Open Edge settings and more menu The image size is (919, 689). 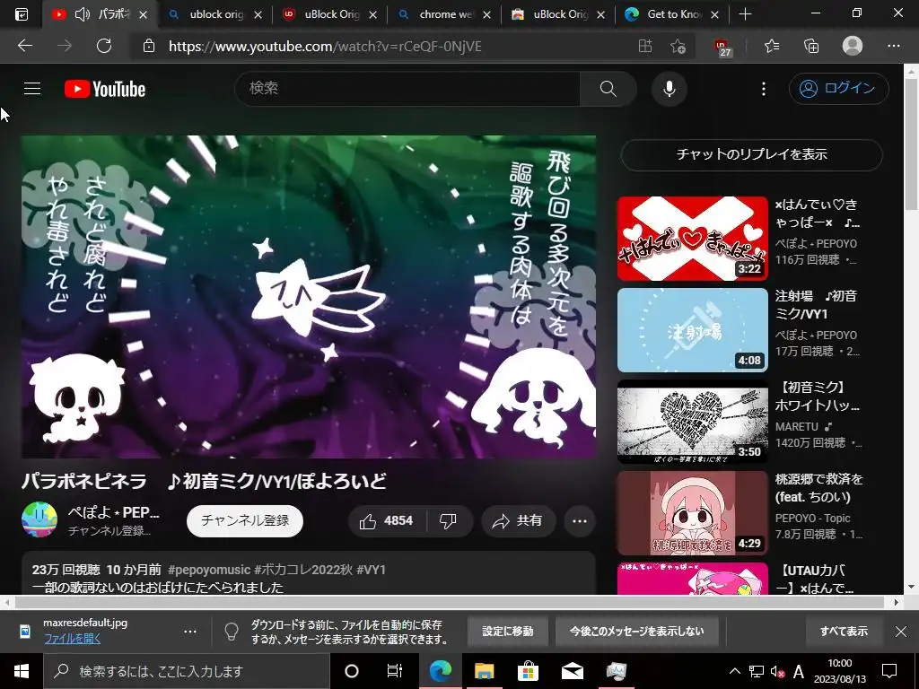click(x=893, y=46)
